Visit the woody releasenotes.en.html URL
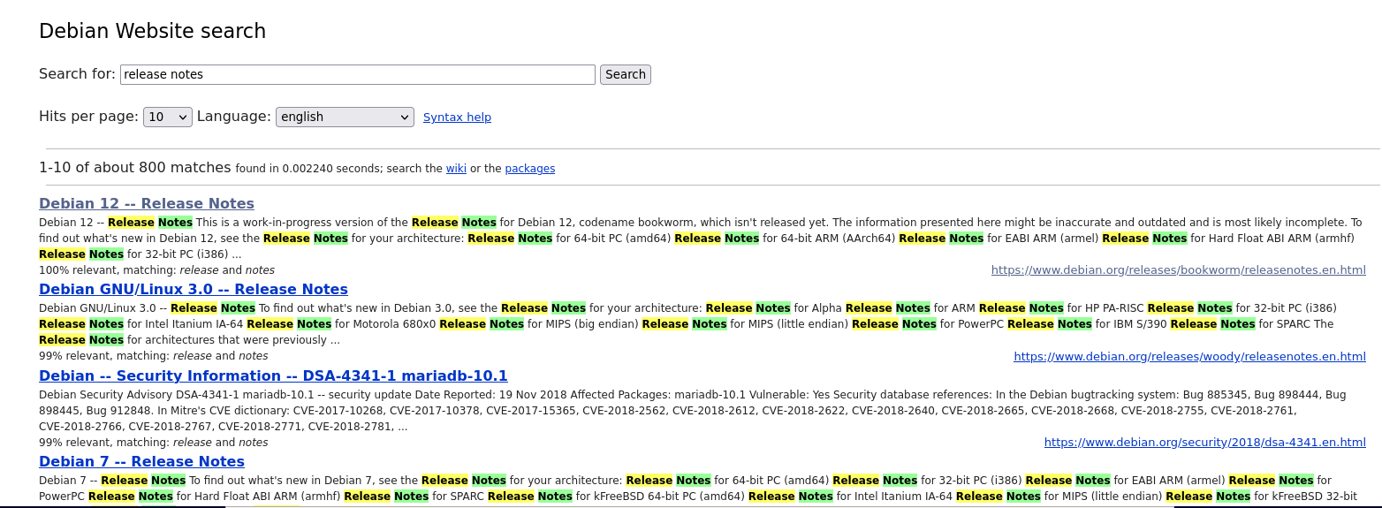Screen dimensions: 1382x508 tap(1189, 357)
